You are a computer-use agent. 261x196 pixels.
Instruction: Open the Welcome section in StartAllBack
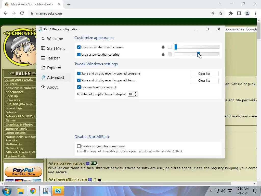pos(52,39)
